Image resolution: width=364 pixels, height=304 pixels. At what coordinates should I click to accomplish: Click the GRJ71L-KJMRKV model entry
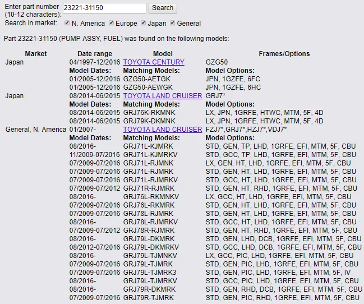(x=150, y=155)
